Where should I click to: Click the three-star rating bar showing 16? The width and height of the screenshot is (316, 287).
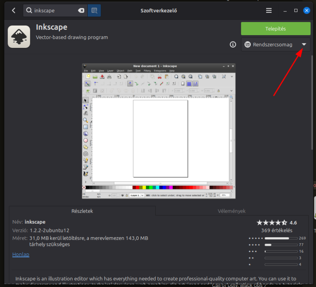281,251
